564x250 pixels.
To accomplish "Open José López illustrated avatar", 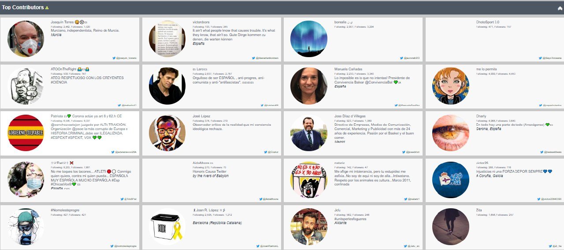I will coord(167,133).
